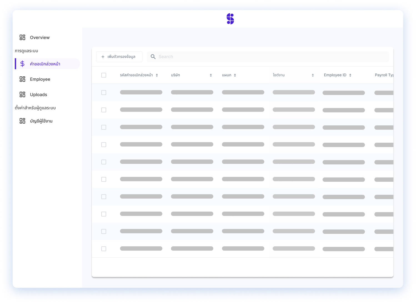Click the dollar sign icon in sidebar
416x303 pixels.
pos(22,64)
